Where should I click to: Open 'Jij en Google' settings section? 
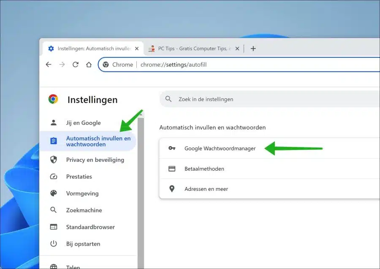click(88, 122)
